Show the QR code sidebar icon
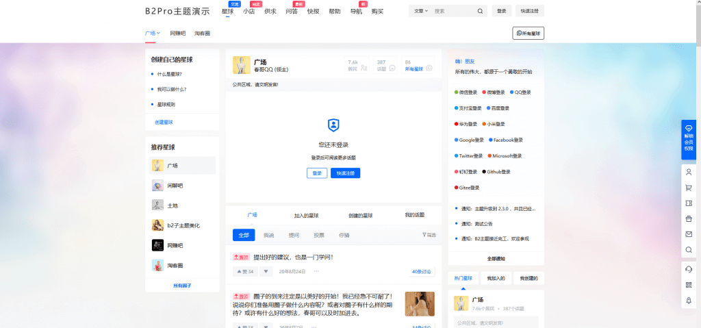This screenshot has height=328, width=701. point(689,285)
